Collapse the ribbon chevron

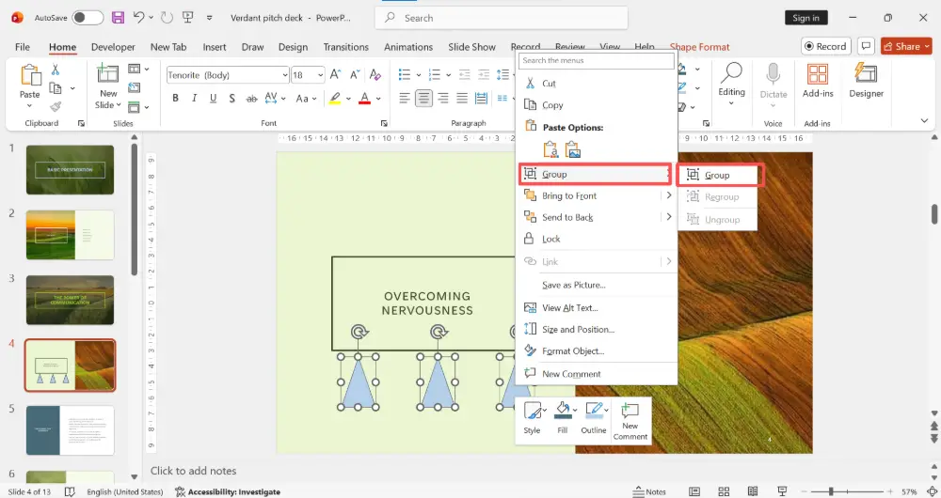(924, 121)
